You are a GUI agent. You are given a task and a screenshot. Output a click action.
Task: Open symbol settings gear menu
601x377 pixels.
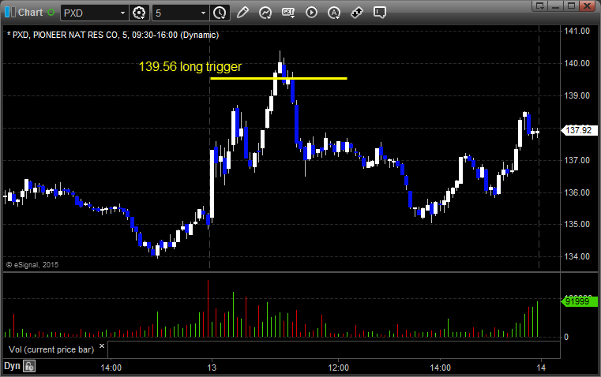(139, 13)
